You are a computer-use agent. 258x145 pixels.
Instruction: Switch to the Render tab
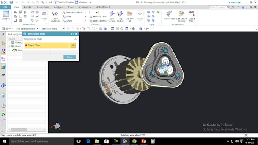(28, 7)
